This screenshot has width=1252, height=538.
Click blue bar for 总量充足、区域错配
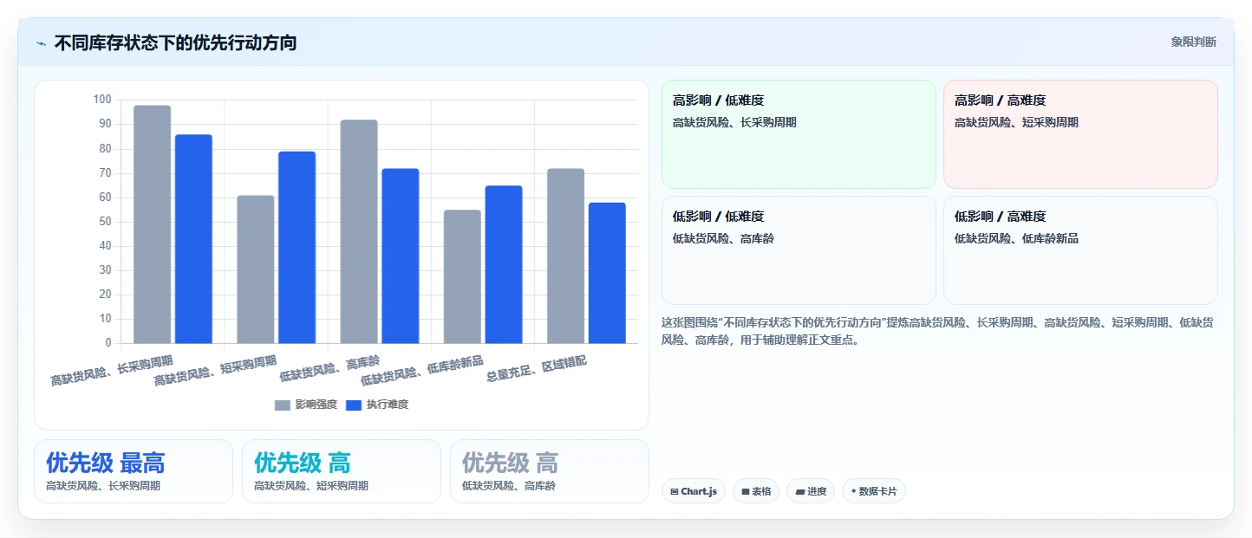[607, 273]
